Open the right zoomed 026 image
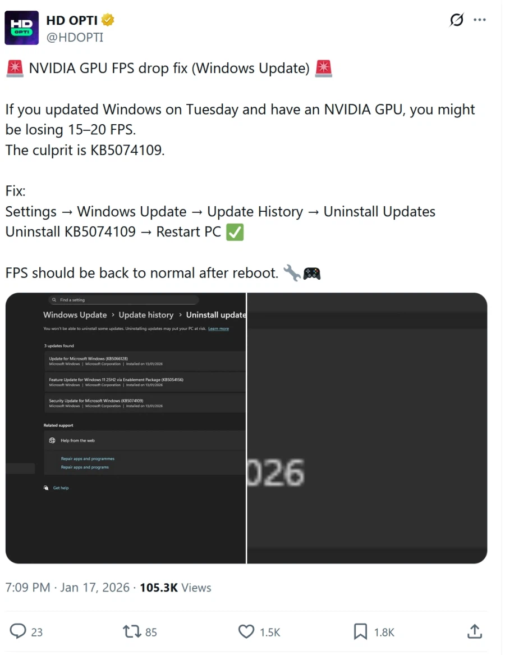The height and width of the screenshot is (655, 505). point(368,428)
